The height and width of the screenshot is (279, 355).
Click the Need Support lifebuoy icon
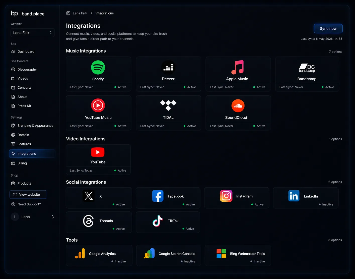pyautogui.click(x=13, y=204)
